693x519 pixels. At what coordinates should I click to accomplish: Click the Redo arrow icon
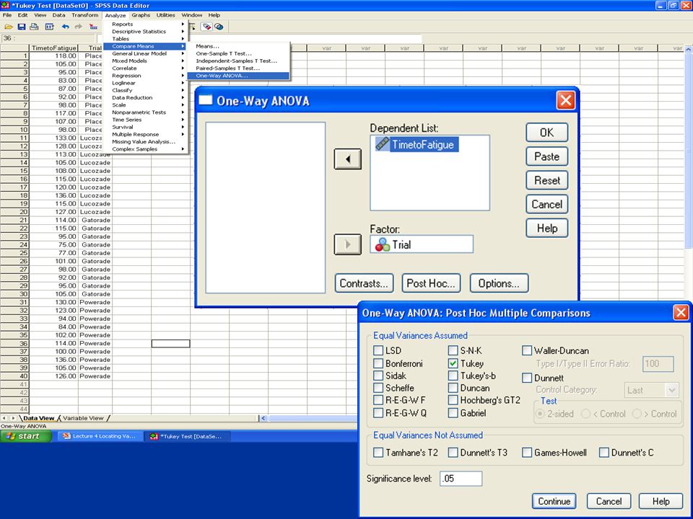tap(78, 27)
